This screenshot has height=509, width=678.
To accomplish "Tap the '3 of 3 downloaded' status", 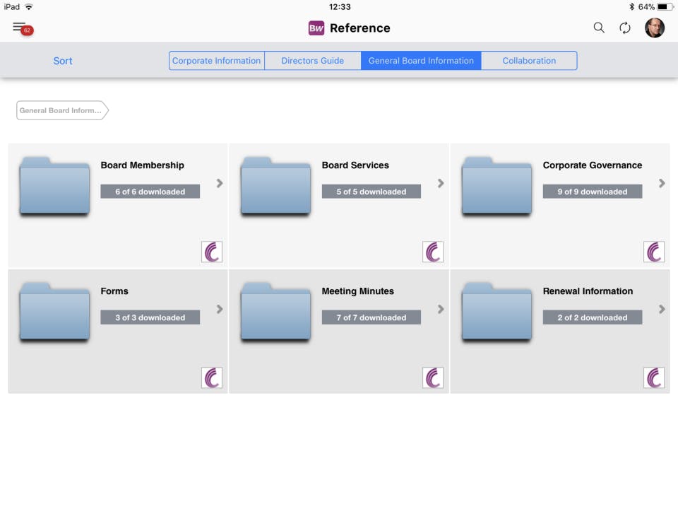I will [150, 317].
